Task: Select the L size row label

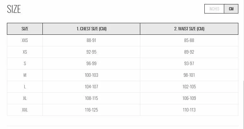Action: (25, 87)
